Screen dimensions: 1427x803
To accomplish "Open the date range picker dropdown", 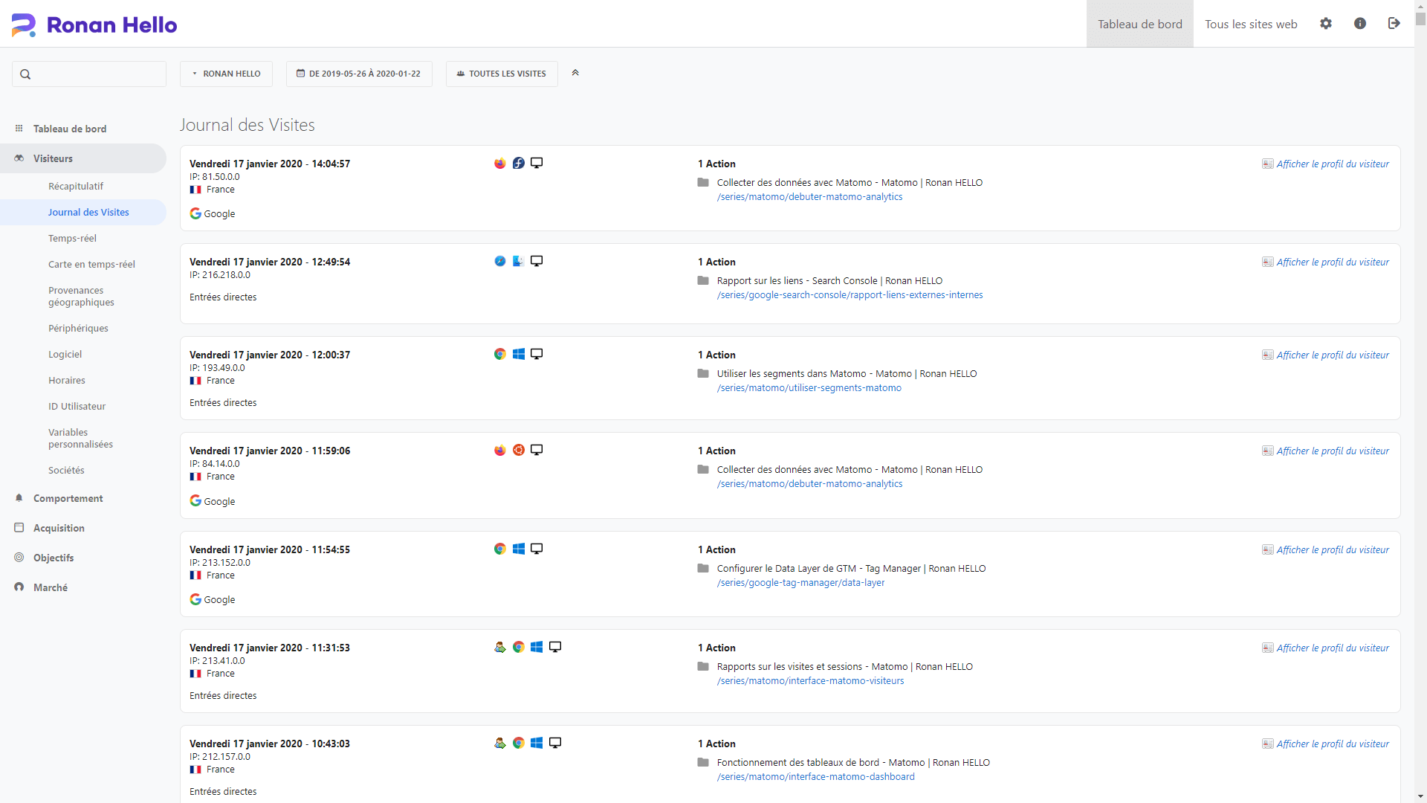I will [359, 74].
